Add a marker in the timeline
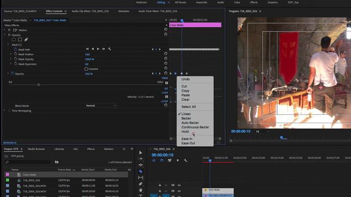The image size is (351, 197). (178, 160)
